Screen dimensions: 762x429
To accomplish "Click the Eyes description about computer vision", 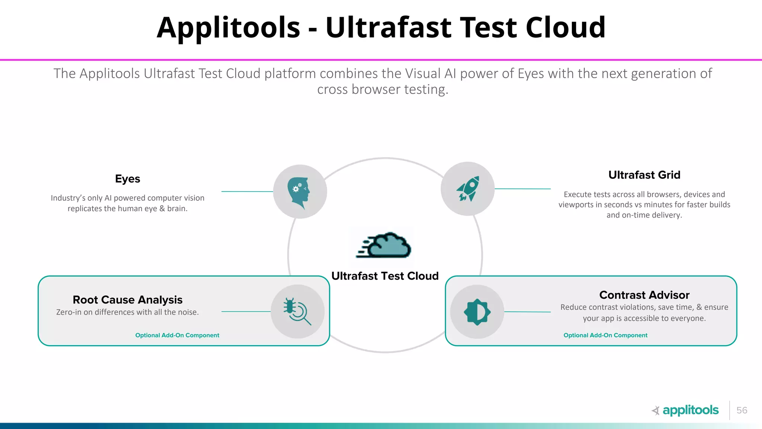I will (x=127, y=203).
